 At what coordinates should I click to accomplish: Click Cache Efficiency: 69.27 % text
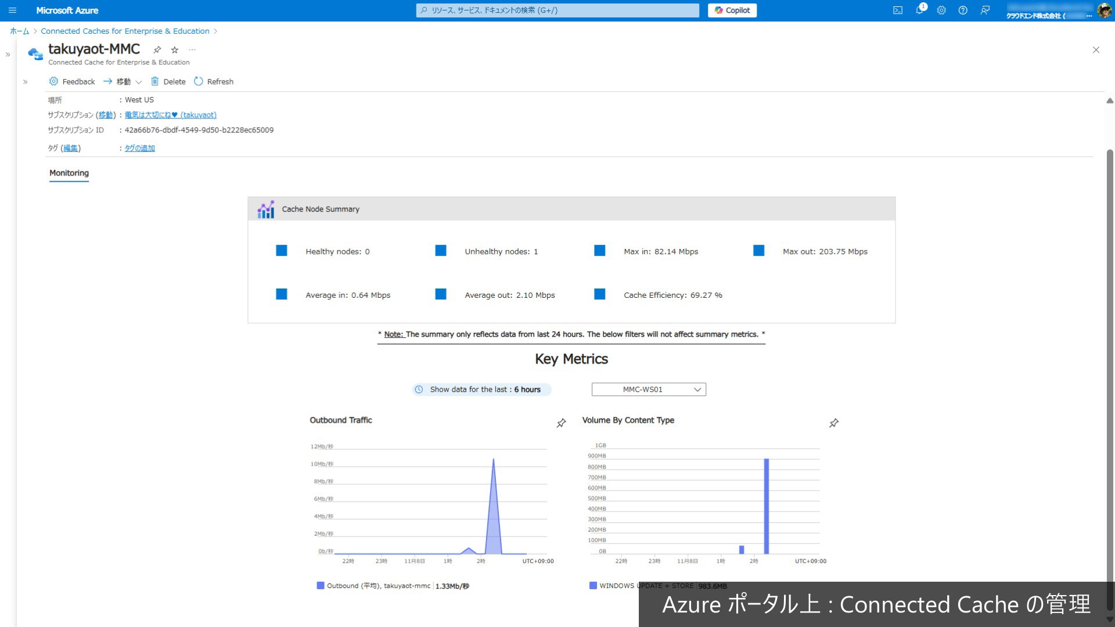673,295
